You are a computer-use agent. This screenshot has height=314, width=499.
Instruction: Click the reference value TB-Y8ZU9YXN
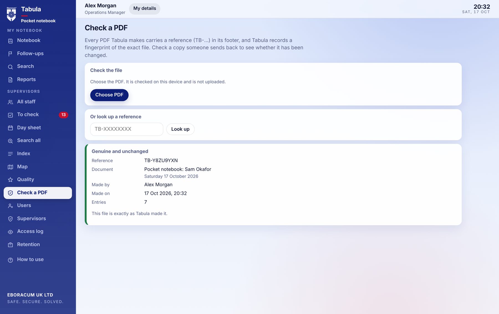[x=161, y=160]
